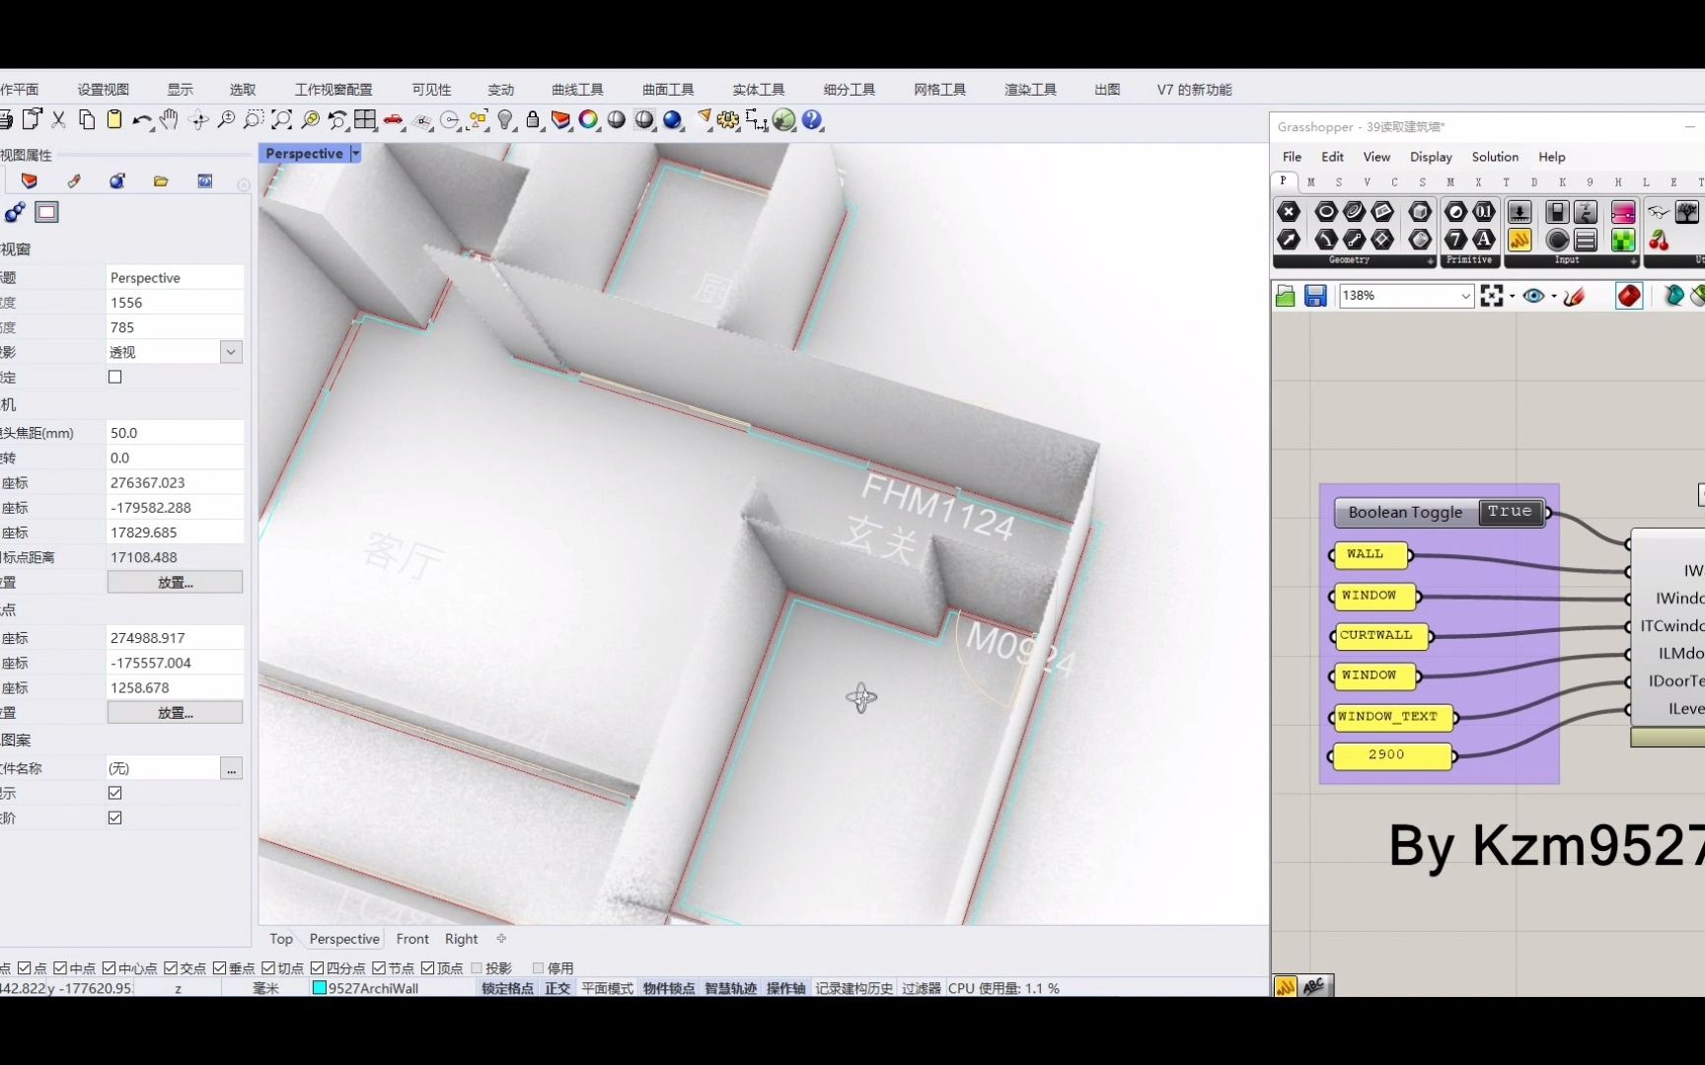Viewport: 1705px width, 1065px height.
Task: Click the second 放置... button under target
Action: tap(175, 712)
